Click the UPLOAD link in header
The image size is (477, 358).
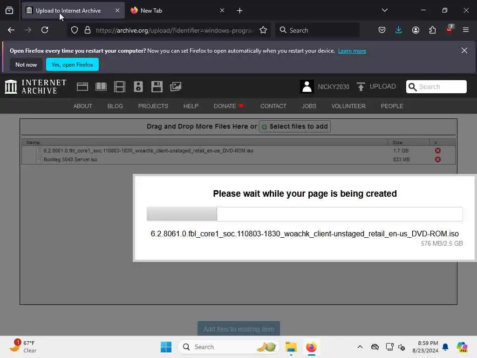pos(383,87)
